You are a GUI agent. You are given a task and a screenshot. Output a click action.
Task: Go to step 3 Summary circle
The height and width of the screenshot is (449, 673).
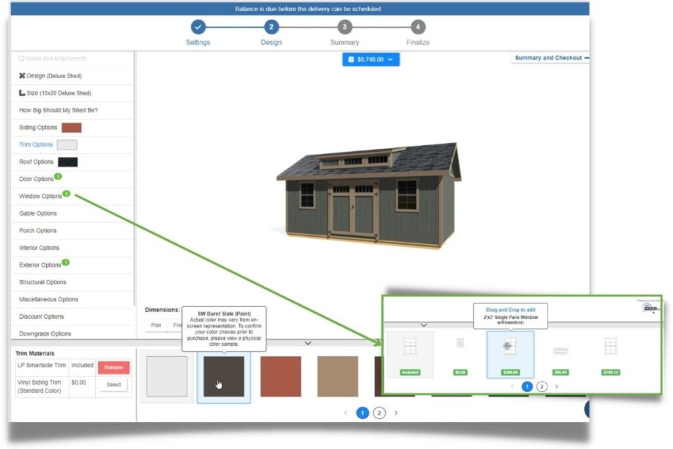(344, 27)
